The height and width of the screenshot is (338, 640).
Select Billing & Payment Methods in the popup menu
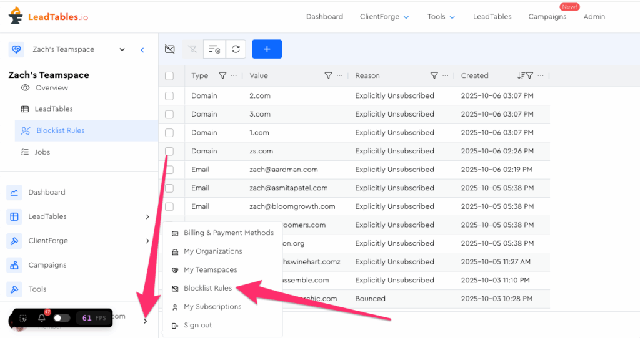228,233
